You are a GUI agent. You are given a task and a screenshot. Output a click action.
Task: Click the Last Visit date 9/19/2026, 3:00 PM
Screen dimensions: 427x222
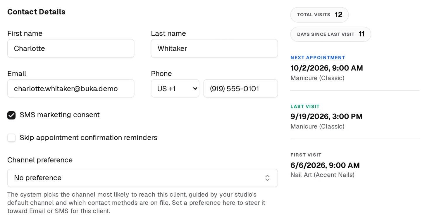coord(326,117)
